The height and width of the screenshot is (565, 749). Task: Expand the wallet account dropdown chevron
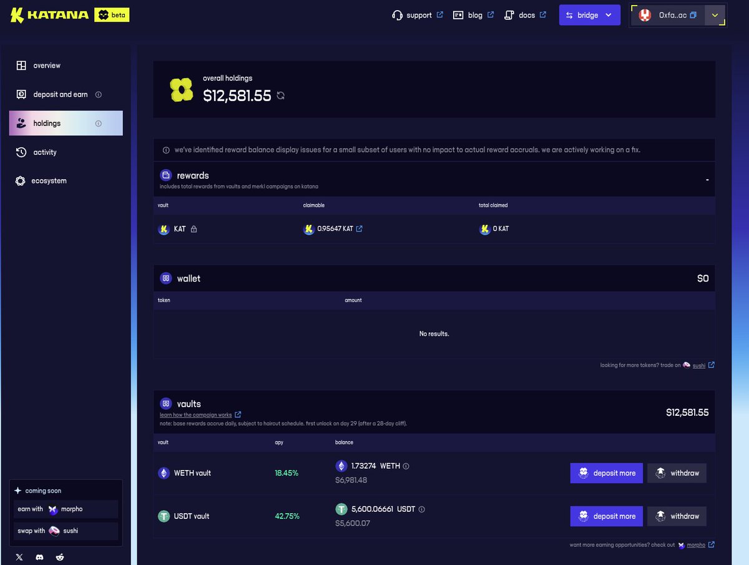point(715,15)
